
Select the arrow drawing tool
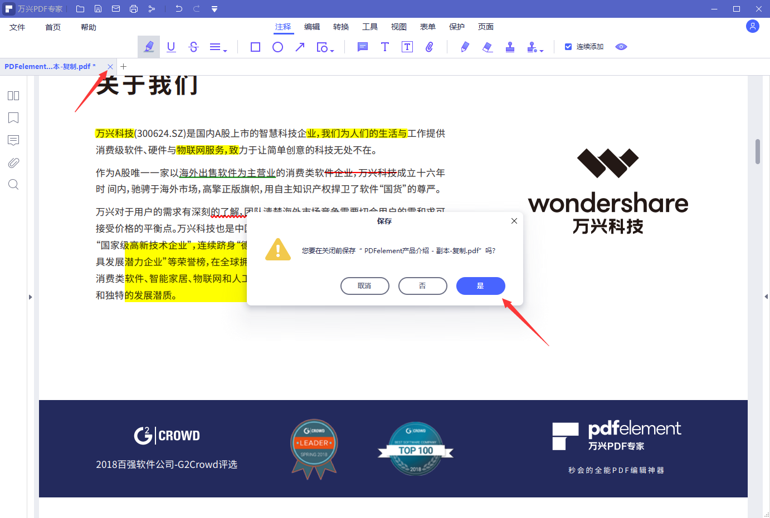tap(300, 47)
